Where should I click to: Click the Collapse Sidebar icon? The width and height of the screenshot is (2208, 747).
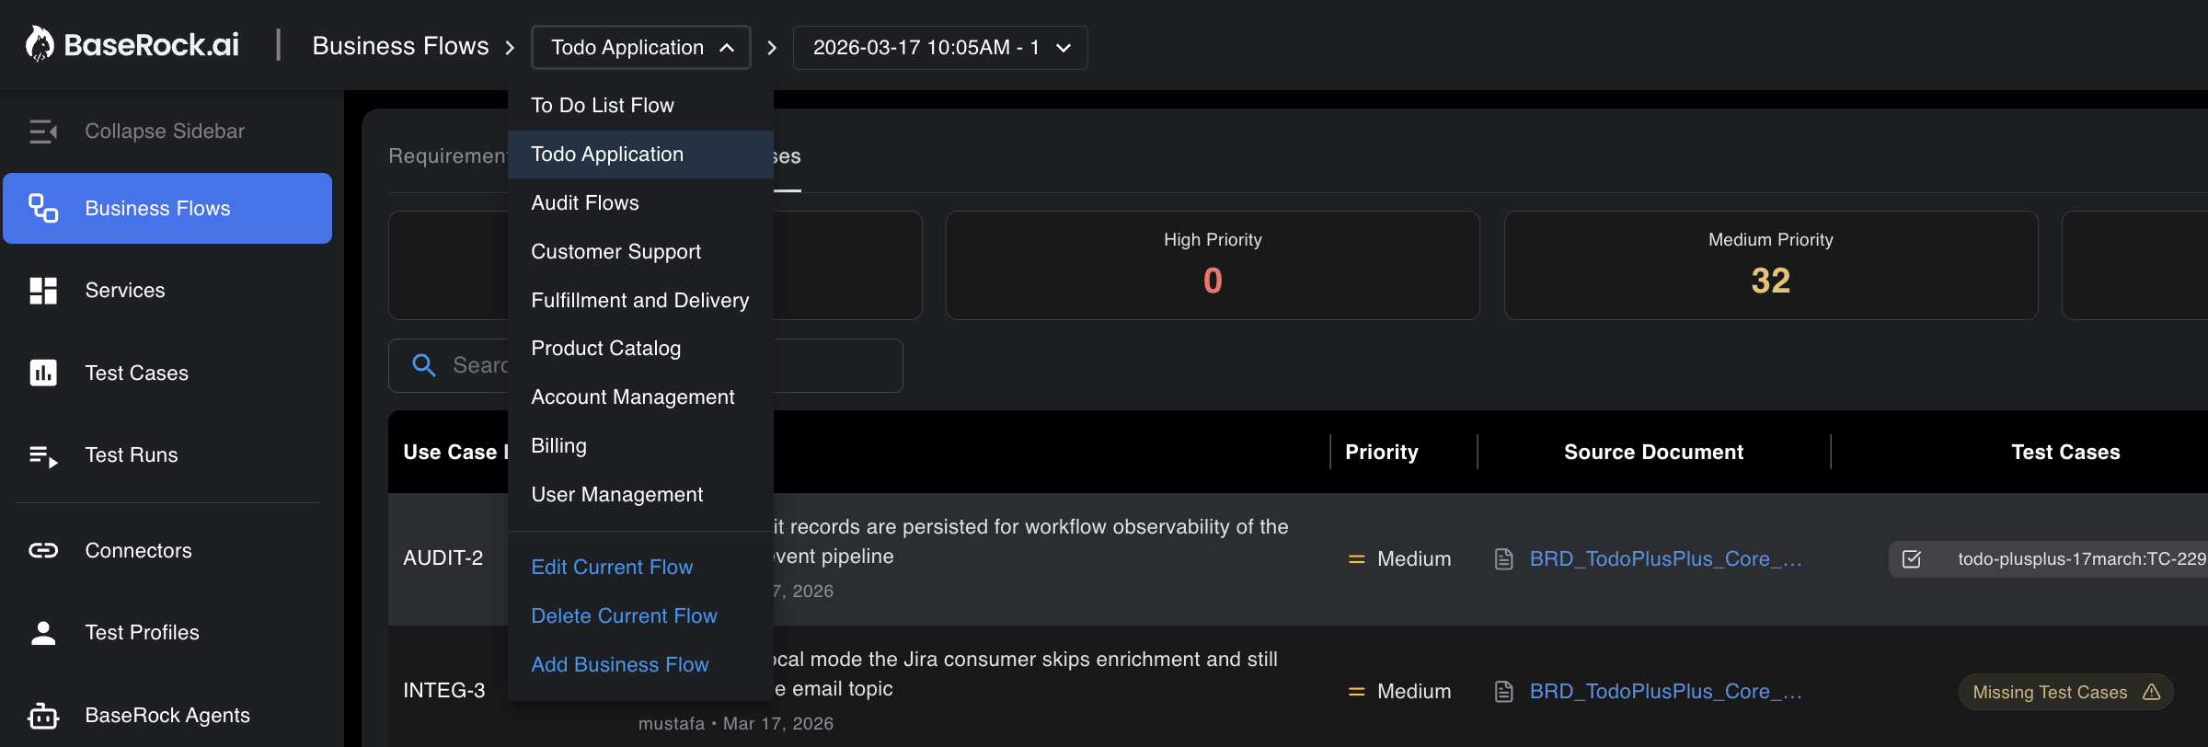tap(43, 132)
